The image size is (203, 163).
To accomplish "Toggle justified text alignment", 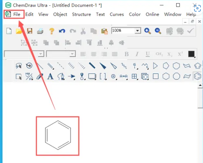I will 115,54.
